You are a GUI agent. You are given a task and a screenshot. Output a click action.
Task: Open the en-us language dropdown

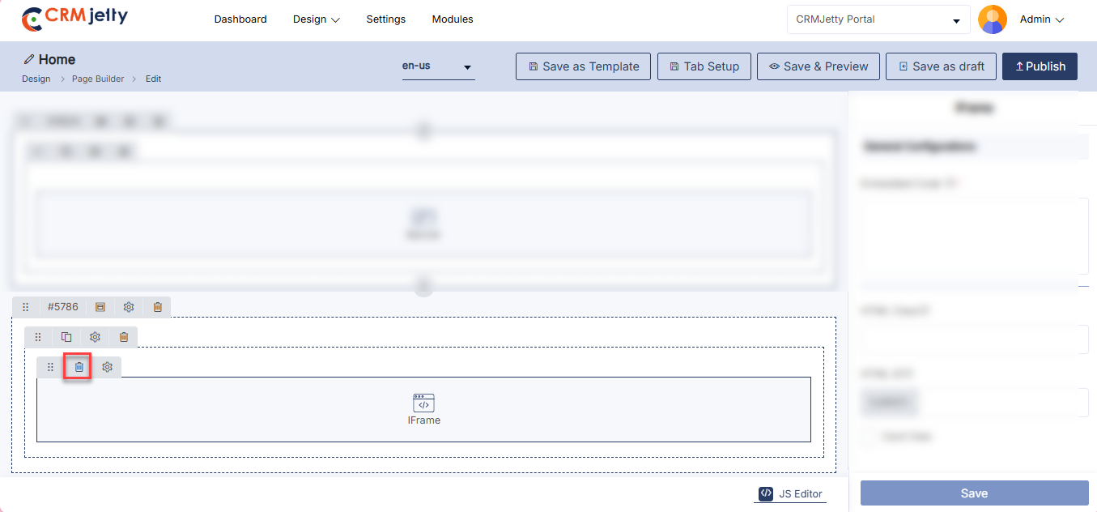[438, 66]
